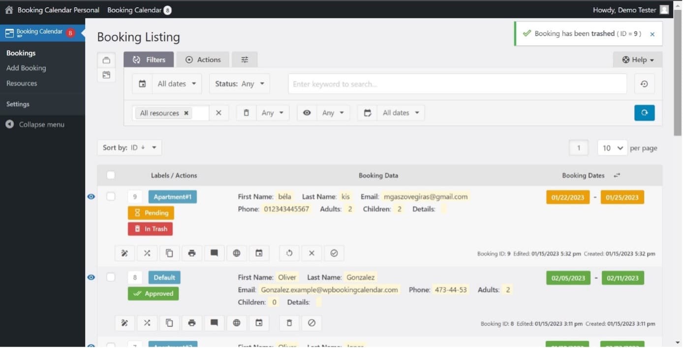Click the Apartment#1 resource label

[172, 197]
